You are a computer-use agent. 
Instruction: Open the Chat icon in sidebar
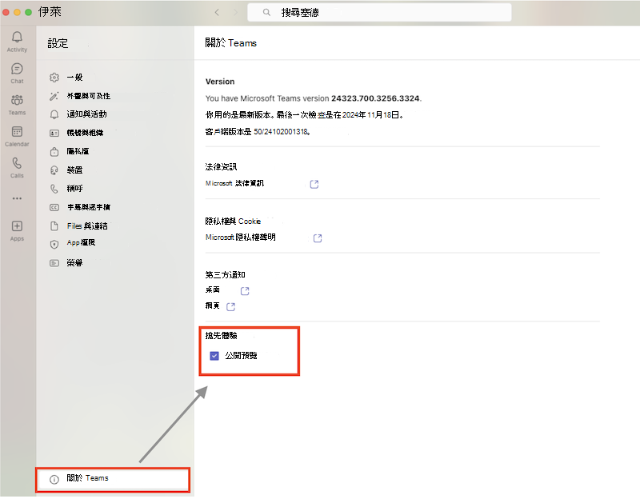[x=17, y=69]
